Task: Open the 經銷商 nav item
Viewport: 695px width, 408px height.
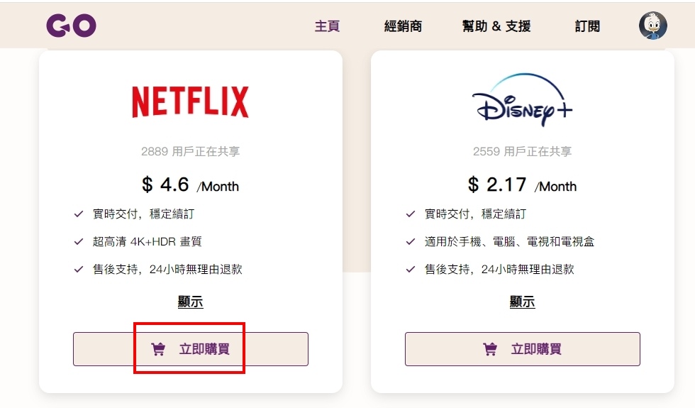Action: [403, 26]
